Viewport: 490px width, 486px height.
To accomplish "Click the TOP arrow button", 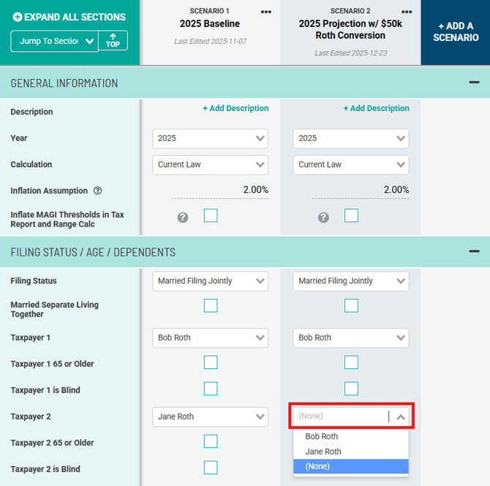I will (x=113, y=41).
